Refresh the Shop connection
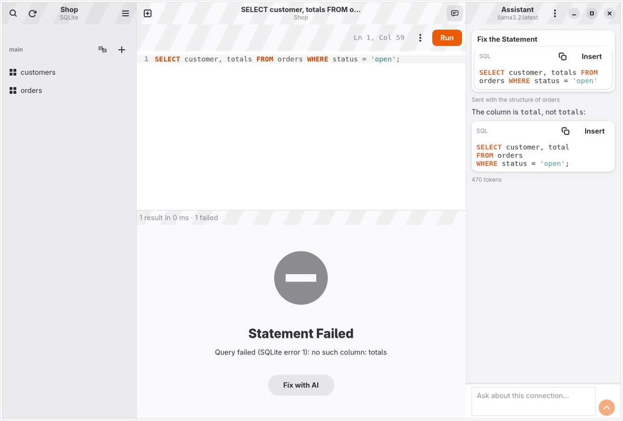Image resolution: width=623 pixels, height=421 pixels. point(32,13)
